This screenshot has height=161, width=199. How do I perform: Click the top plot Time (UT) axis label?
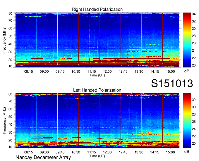tap(97, 75)
